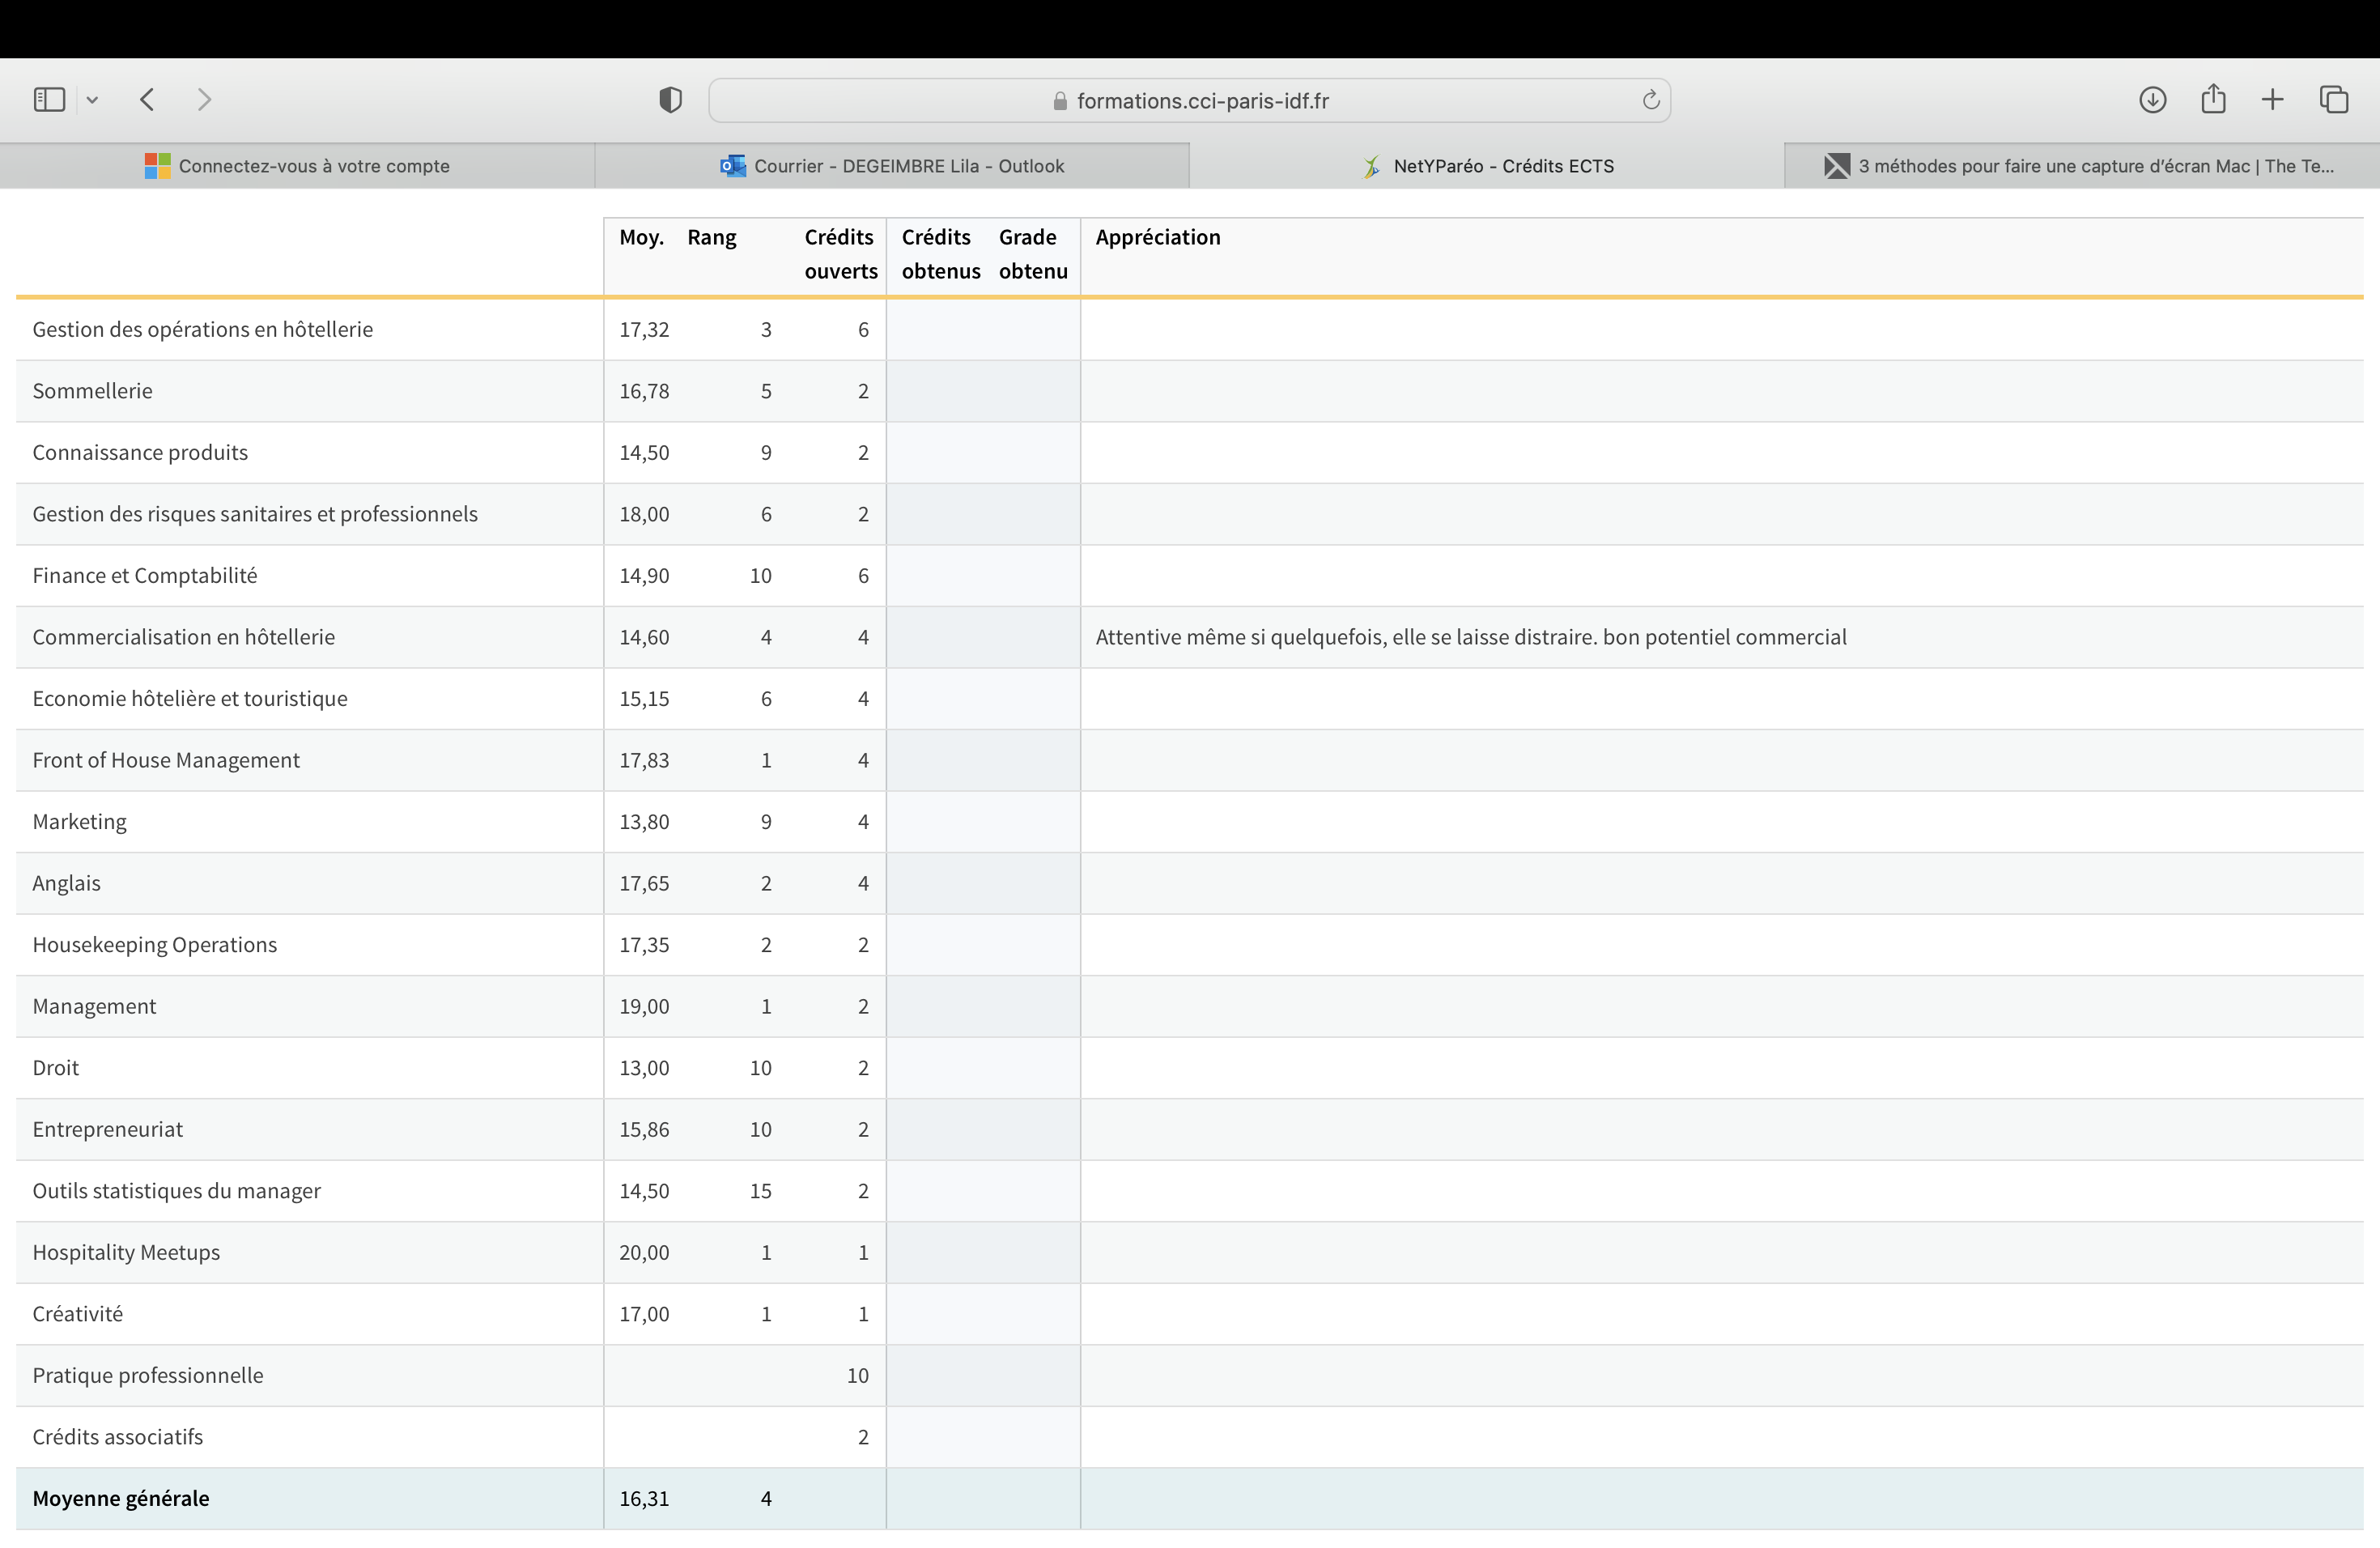Open the sidebar options chevron dropdown
2380x1548 pixels.
tap(92, 99)
